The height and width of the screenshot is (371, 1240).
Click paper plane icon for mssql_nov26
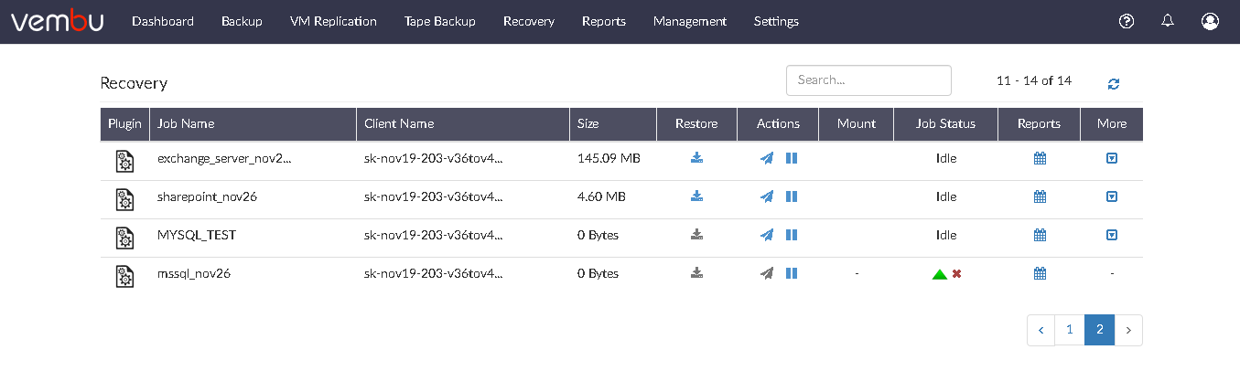point(767,273)
